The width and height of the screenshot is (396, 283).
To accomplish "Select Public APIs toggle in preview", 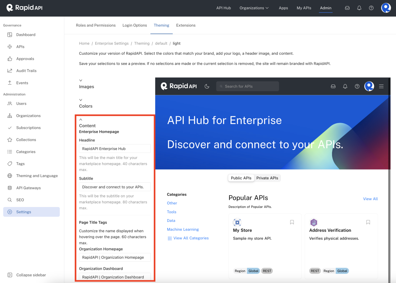I will (241, 178).
